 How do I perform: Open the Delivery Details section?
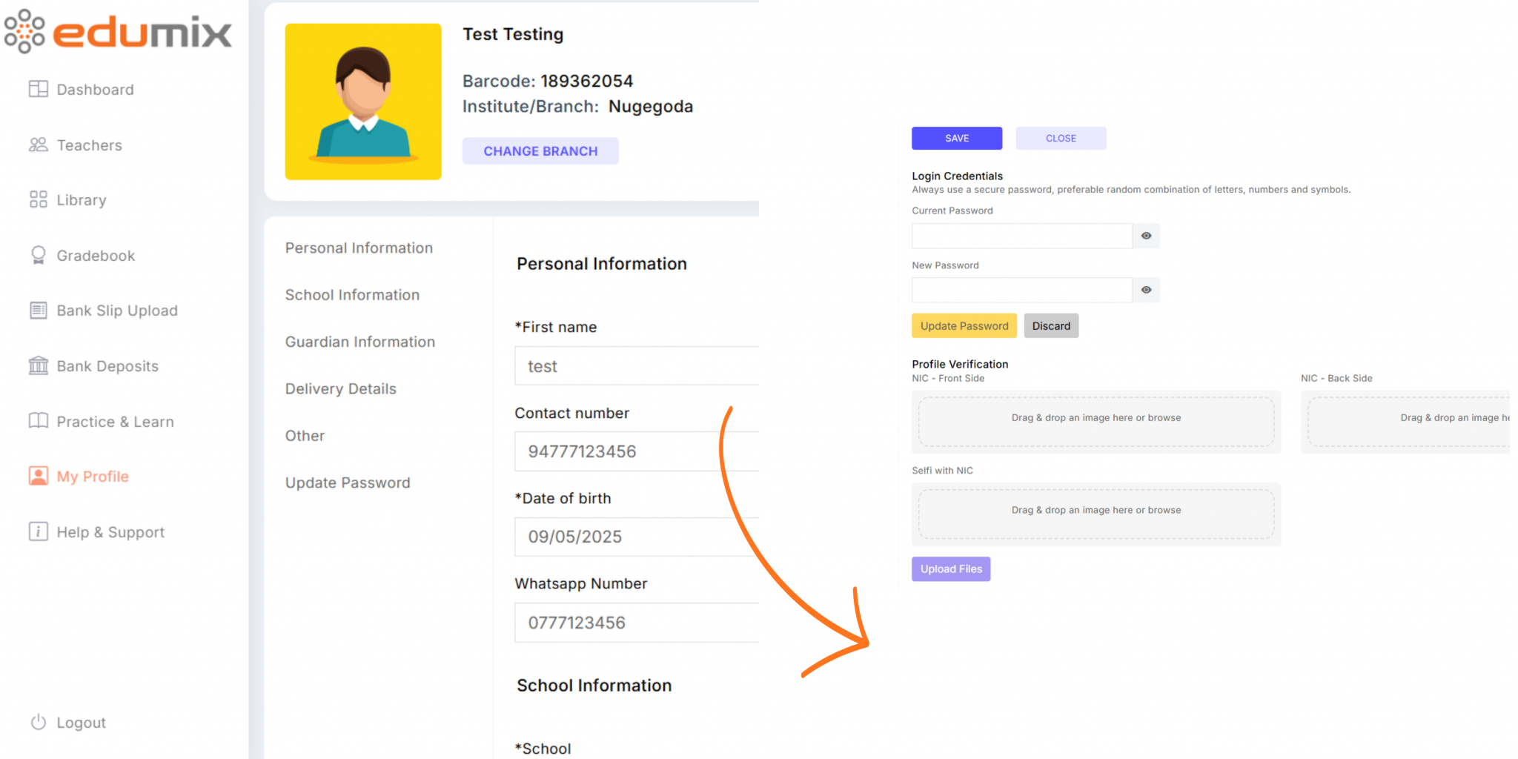340,388
